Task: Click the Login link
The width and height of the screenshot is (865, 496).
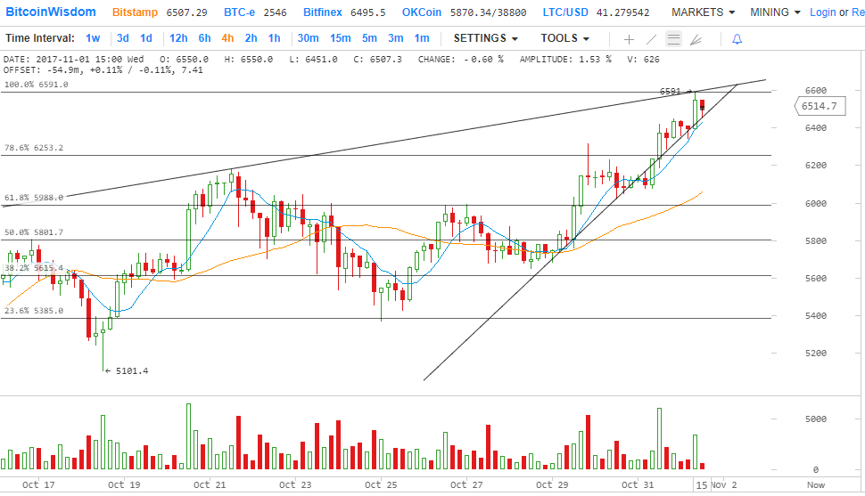Action: (x=823, y=12)
